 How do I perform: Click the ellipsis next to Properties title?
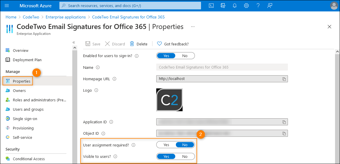pos(193,27)
